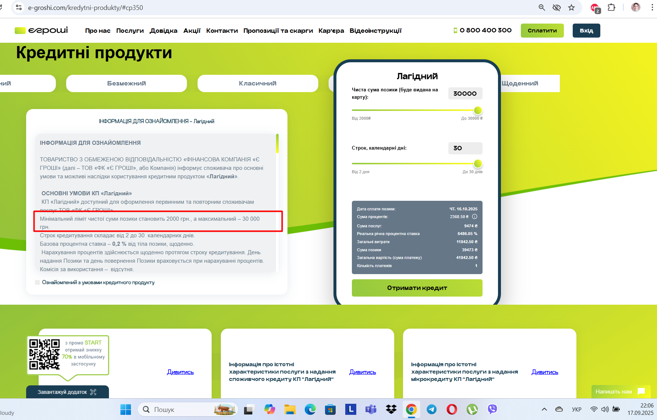Screen dimensions: 657x420
Task: Click Дивитись link for споживчого кредиту Лагідний
Action: click(363, 372)
